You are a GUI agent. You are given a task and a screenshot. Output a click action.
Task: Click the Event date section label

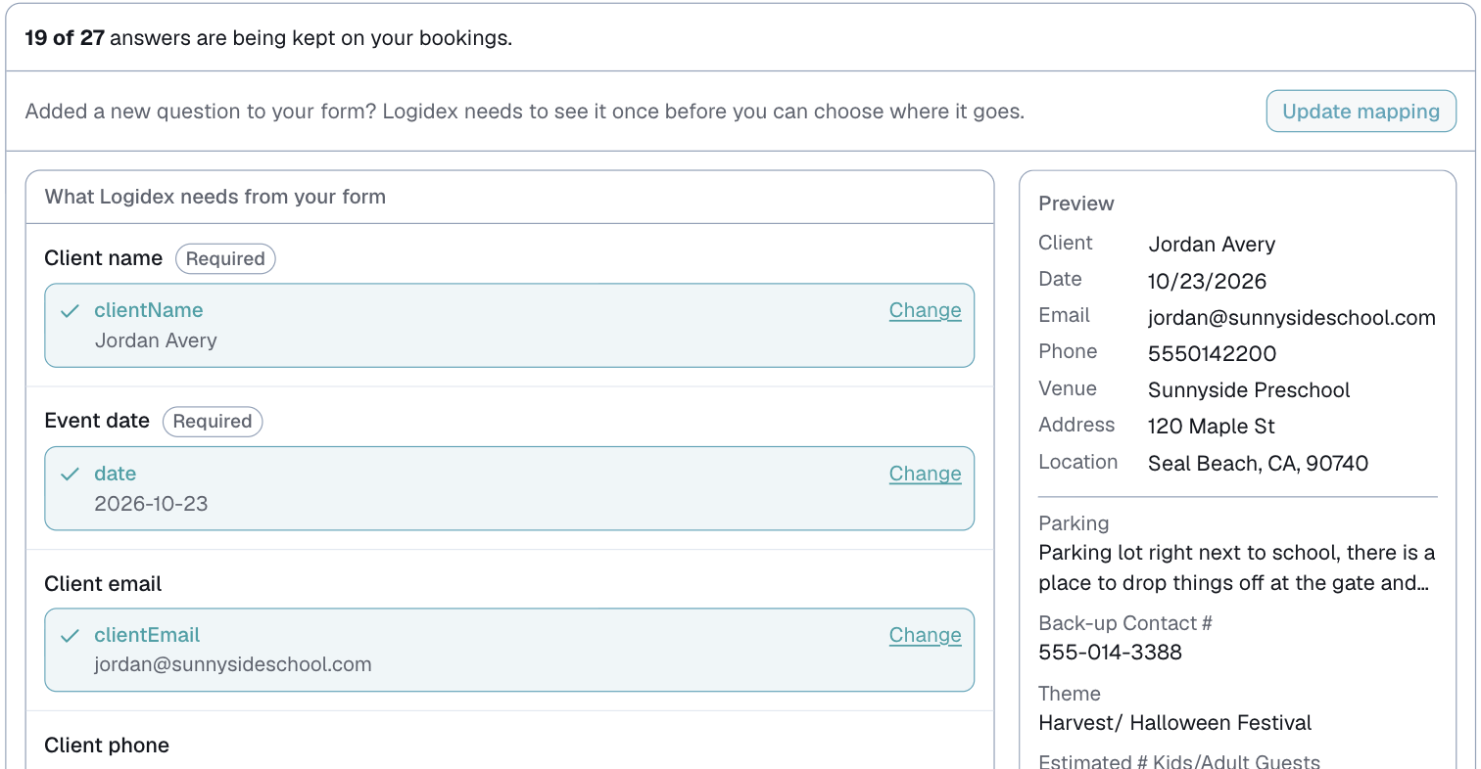point(97,421)
